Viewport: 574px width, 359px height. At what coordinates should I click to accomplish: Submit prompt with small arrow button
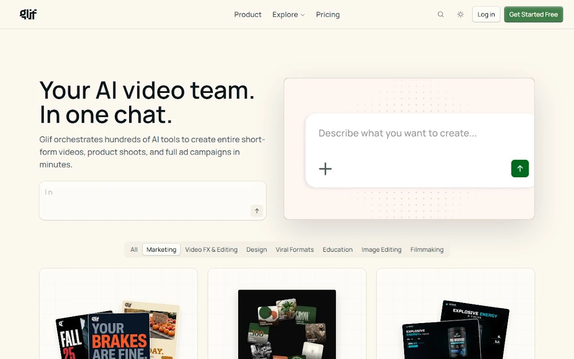pos(257,211)
